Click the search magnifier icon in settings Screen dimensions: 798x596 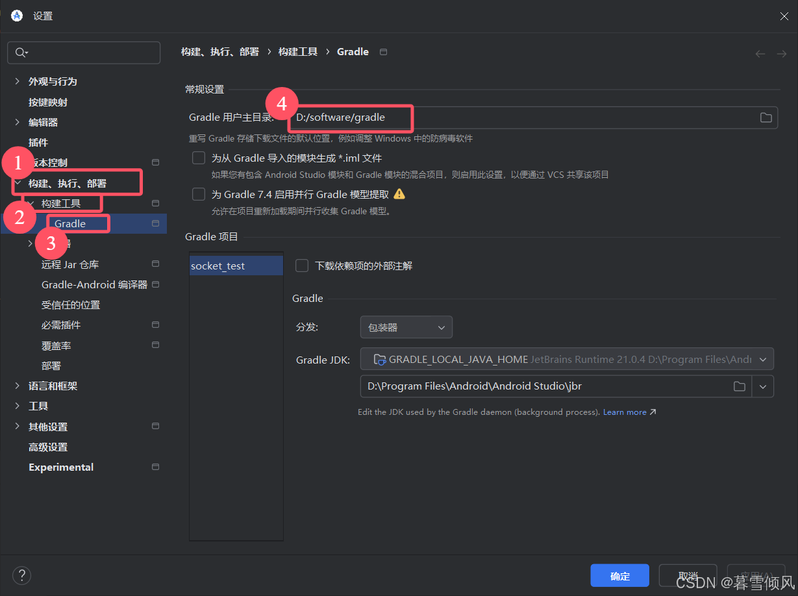pos(21,53)
